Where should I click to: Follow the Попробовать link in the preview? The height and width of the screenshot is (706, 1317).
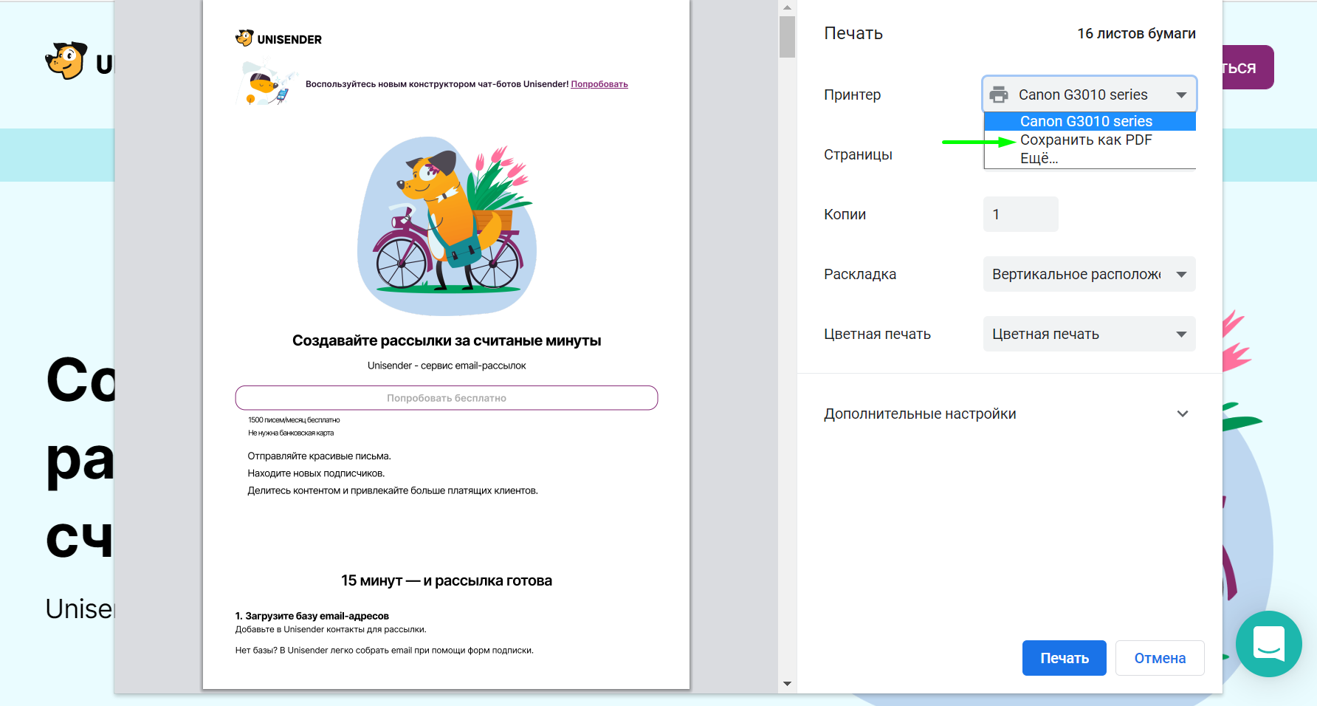tap(599, 84)
